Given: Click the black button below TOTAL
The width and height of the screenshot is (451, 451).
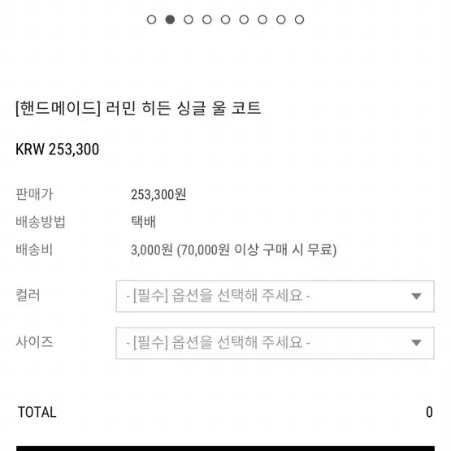Looking at the screenshot, I should click(226, 449).
